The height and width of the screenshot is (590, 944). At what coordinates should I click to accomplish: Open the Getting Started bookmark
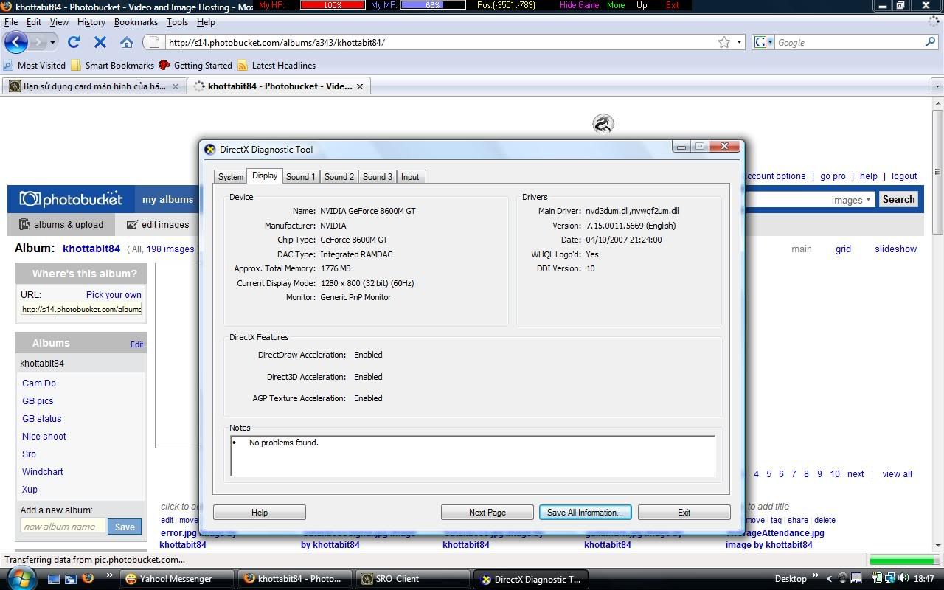pyautogui.click(x=195, y=65)
